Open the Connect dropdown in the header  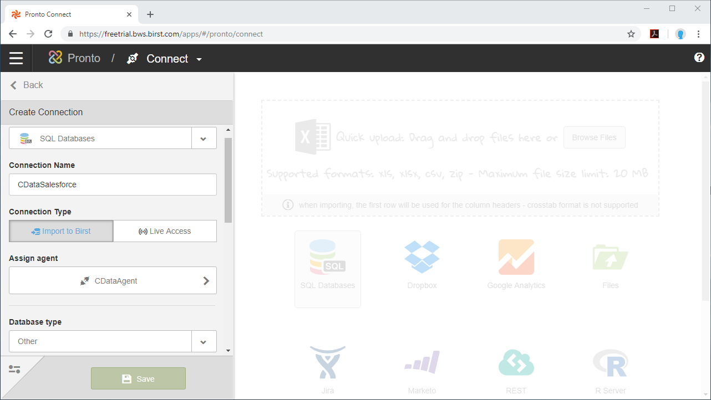[200, 58]
